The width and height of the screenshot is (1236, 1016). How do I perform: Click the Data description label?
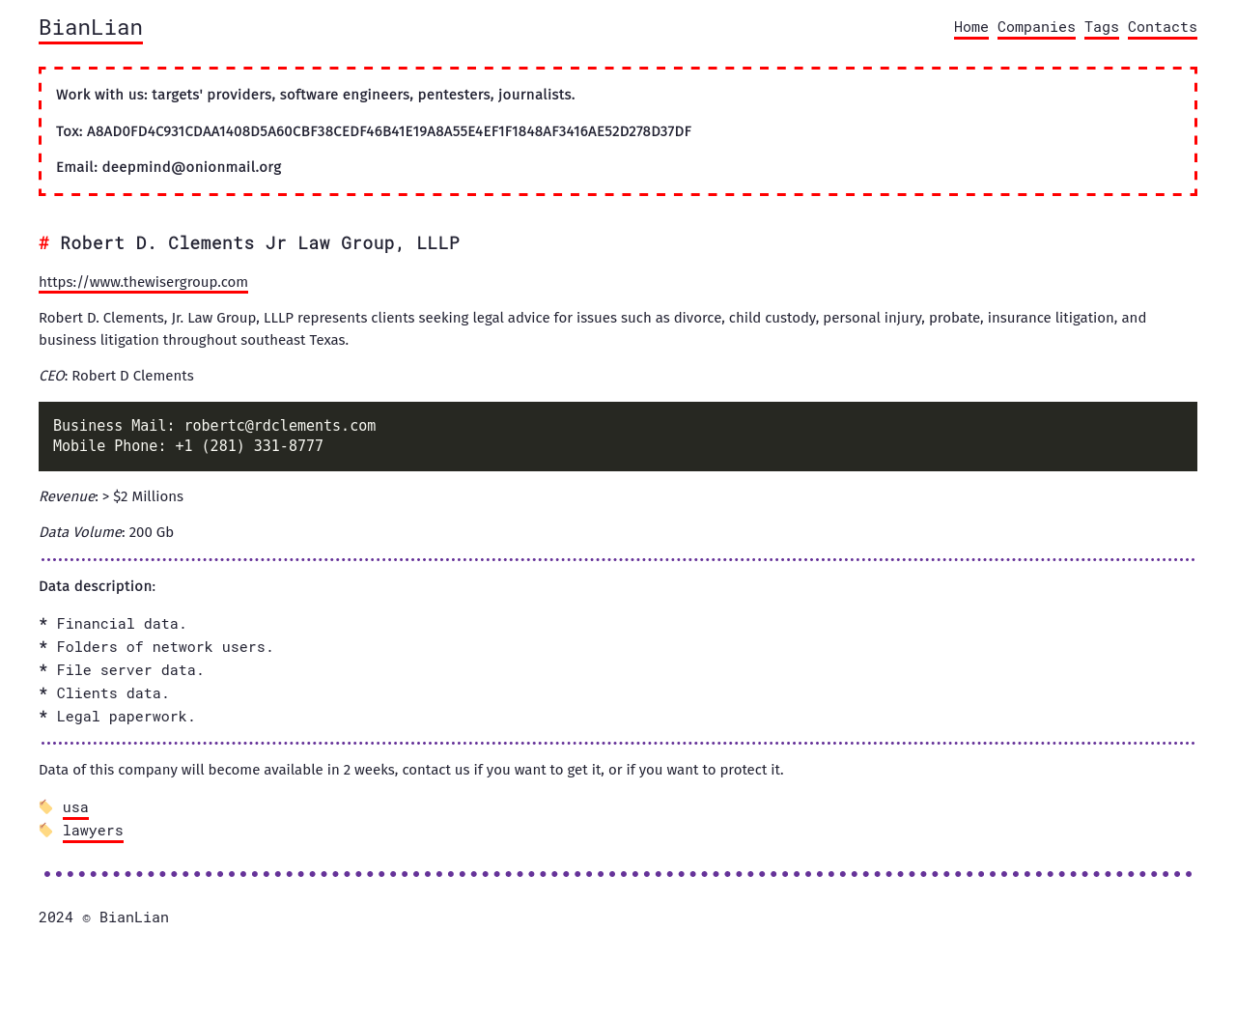tap(97, 586)
